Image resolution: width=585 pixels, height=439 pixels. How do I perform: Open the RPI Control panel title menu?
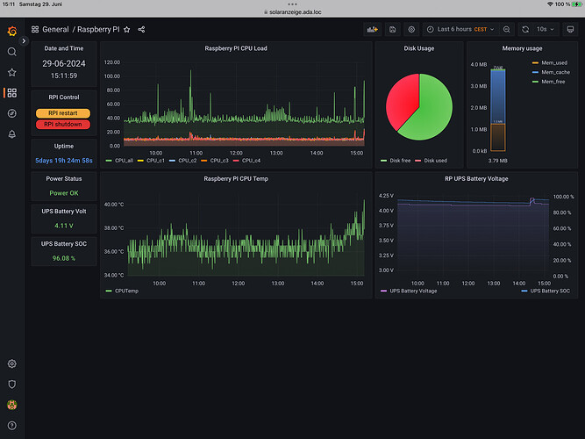64,97
